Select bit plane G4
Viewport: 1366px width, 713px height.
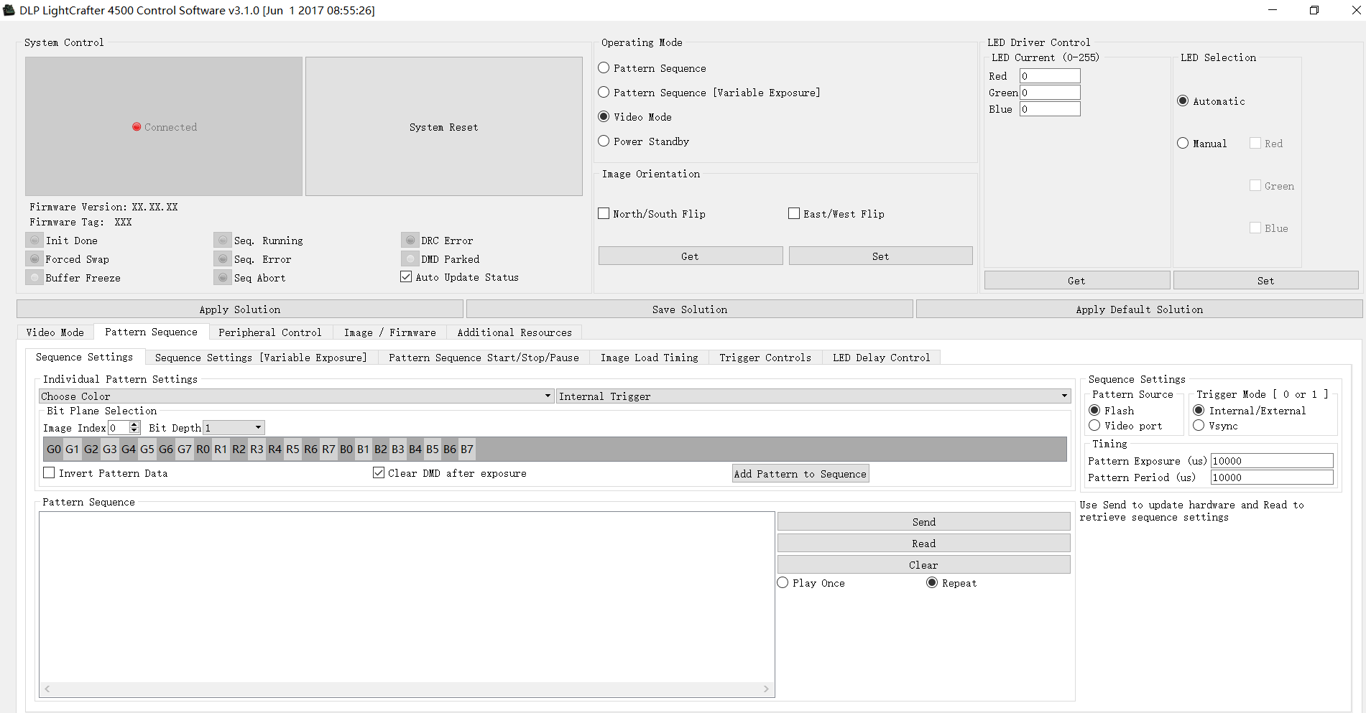(129, 449)
